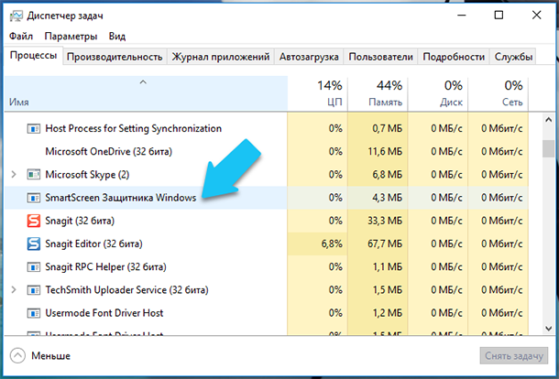Sort by the Память column header

[378, 93]
